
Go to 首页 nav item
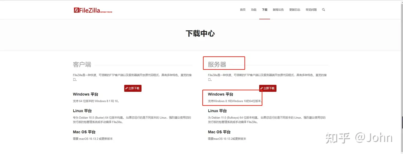[243, 10]
